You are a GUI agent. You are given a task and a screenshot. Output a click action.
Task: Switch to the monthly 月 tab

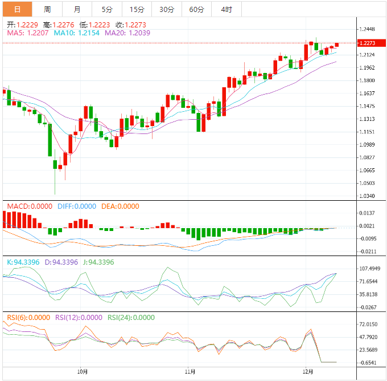point(77,9)
